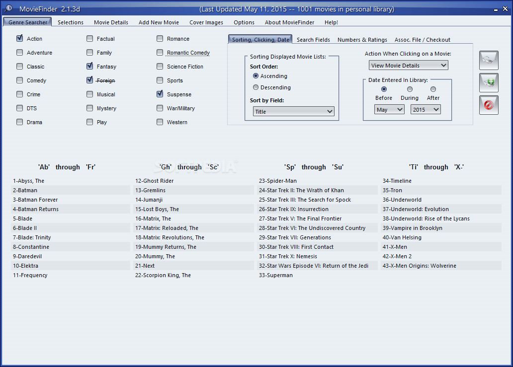Screen dimensions: 513x367
Task: Open movie '1-Abyss, The'
Action: (28, 181)
